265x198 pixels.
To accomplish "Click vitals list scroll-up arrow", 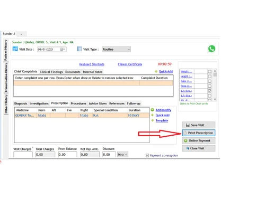I will pyautogui.click(x=215, y=71).
